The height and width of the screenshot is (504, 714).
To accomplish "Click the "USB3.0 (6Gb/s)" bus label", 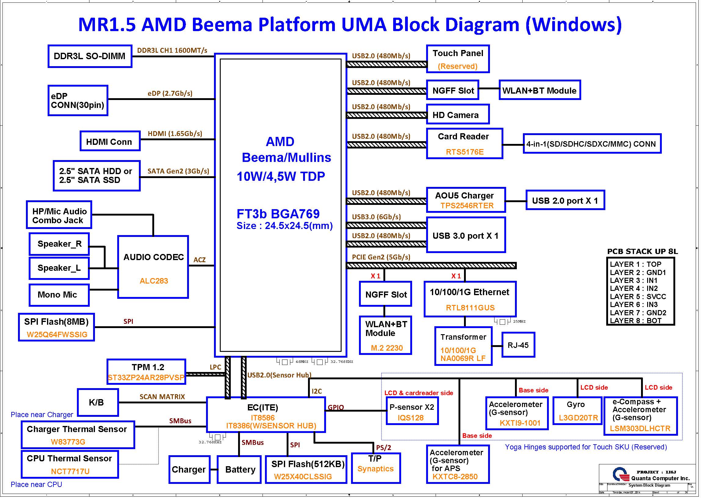I will point(376,217).
